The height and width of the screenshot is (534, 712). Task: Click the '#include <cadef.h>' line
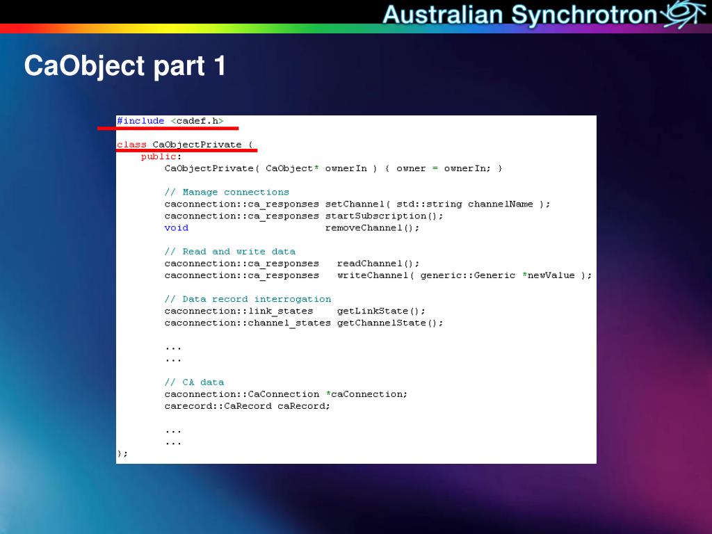coord(170,121)
